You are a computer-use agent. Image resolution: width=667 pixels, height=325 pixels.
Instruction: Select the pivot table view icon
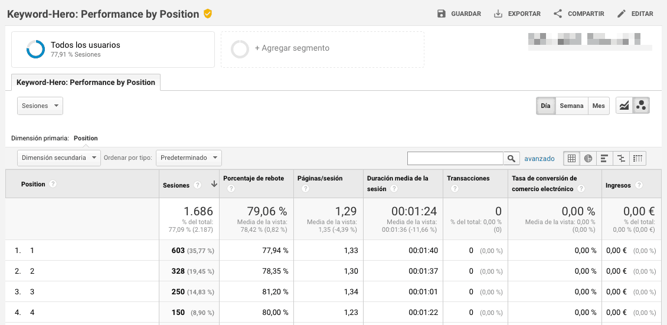(637, 158)
